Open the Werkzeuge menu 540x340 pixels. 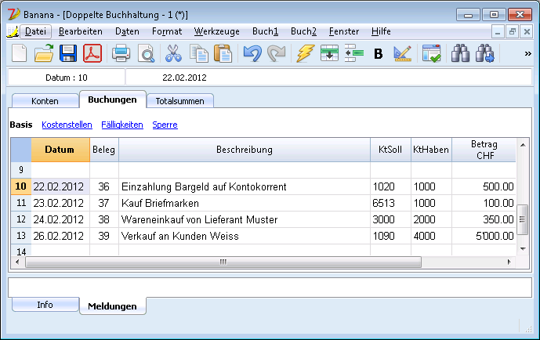click(x=216, y=31)
